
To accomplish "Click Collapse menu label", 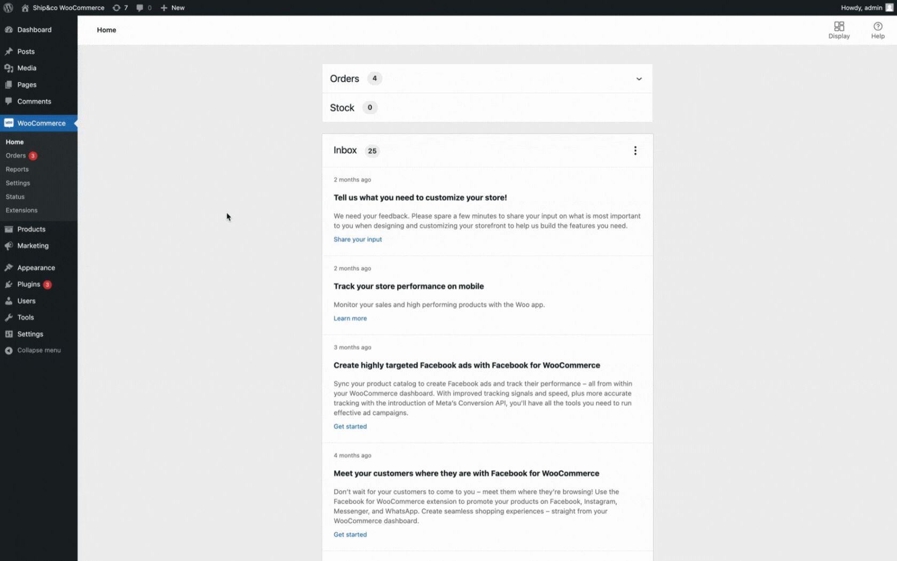I will (39, 350).
